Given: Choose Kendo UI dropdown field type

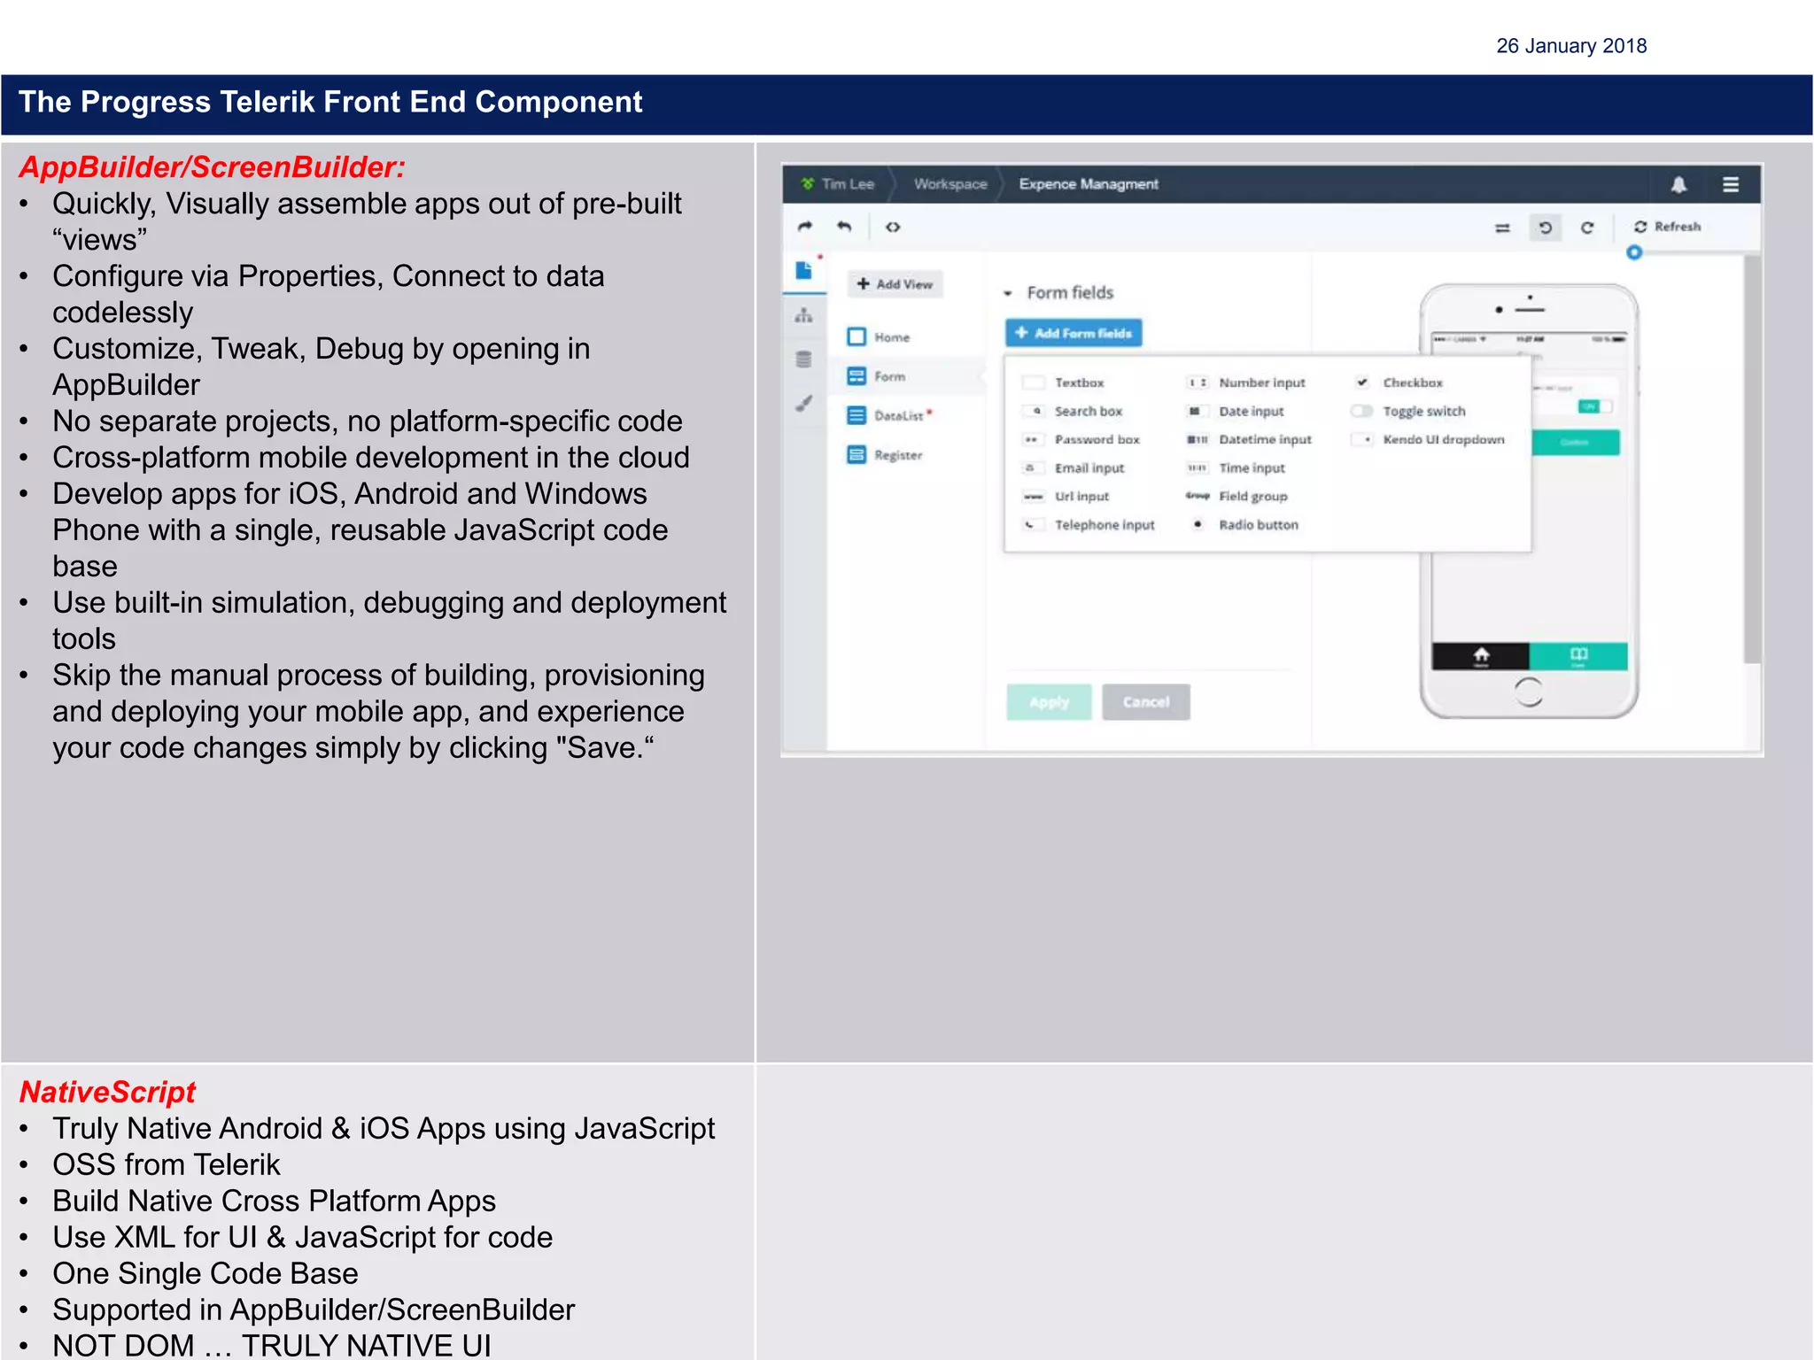Looking at the screenshot, I should tap(1428, 440).
